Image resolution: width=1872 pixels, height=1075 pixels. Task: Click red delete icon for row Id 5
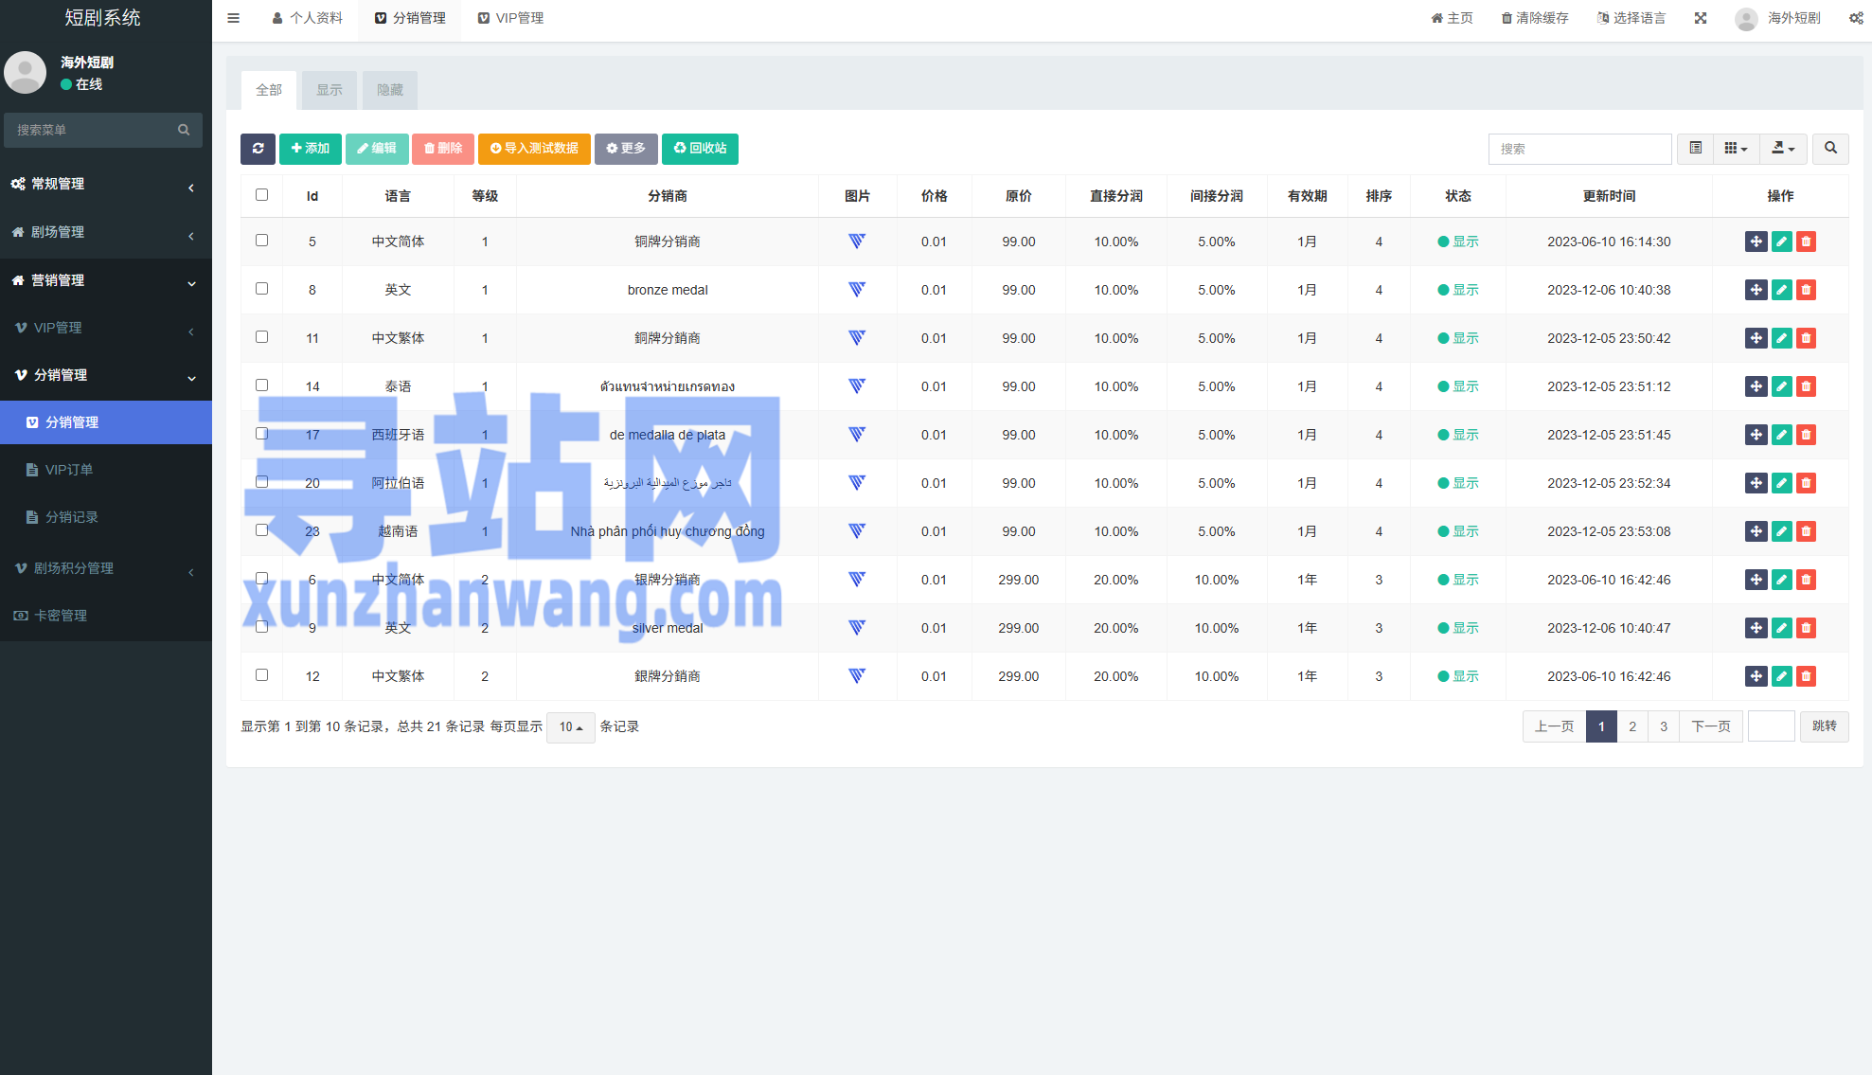click(1806, 242)
